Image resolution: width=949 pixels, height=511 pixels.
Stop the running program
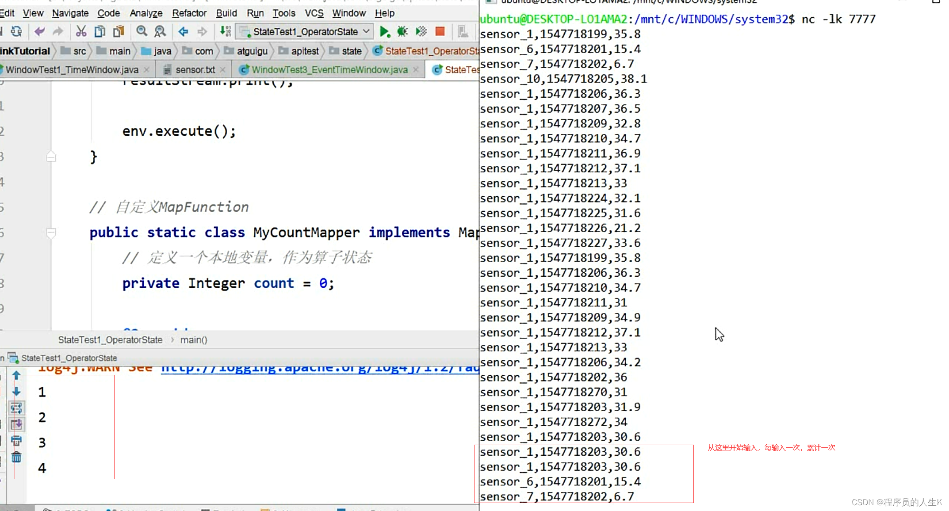(440, 31)
